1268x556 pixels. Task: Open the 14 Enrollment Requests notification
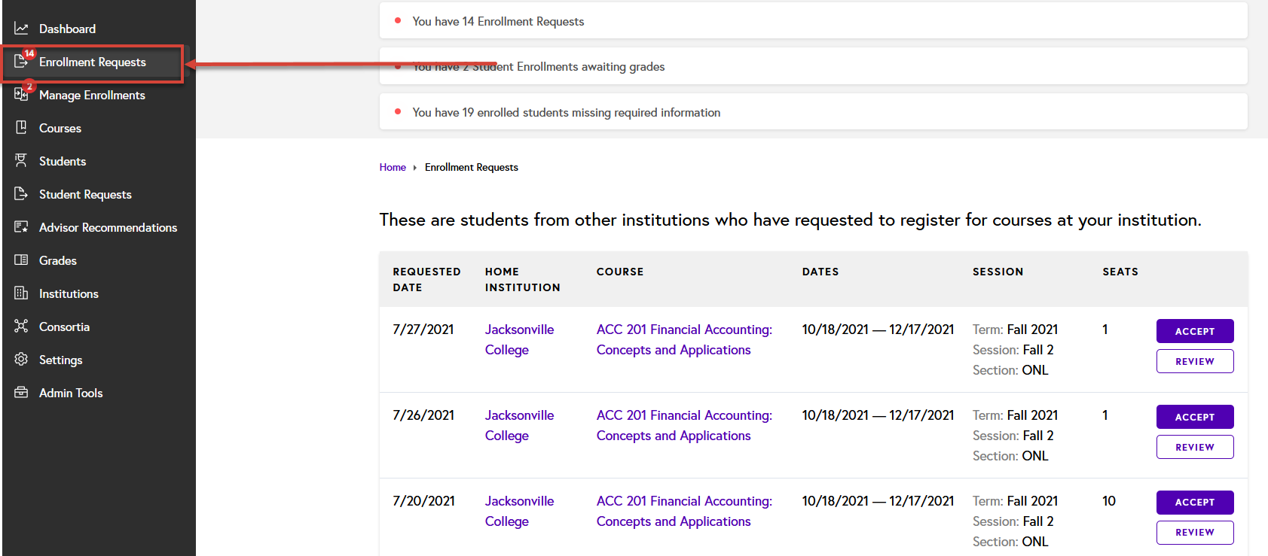click(x=814, y=21)
